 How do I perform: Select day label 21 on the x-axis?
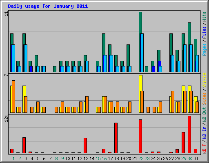pyautogui.click(x=135, y=159)
